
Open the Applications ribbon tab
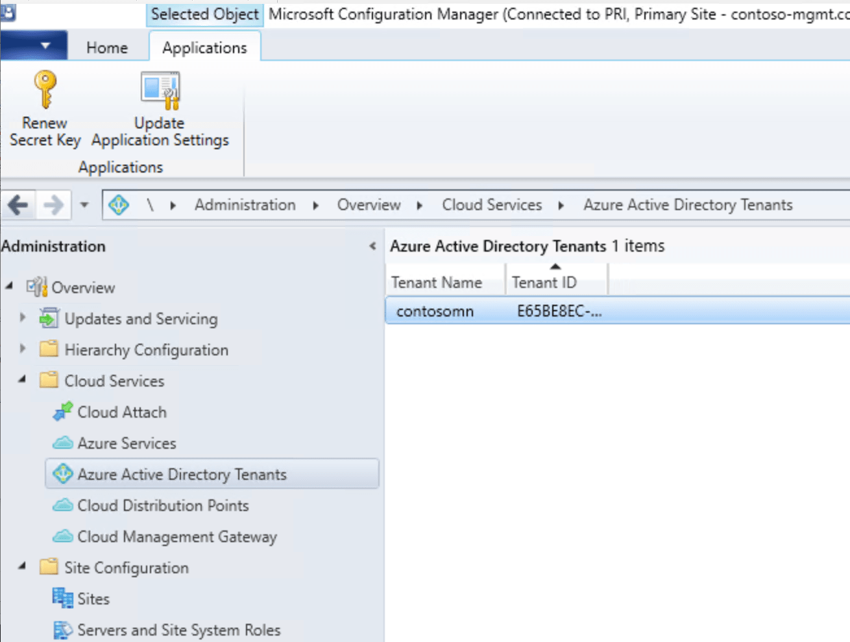click(x=204, y=47)
